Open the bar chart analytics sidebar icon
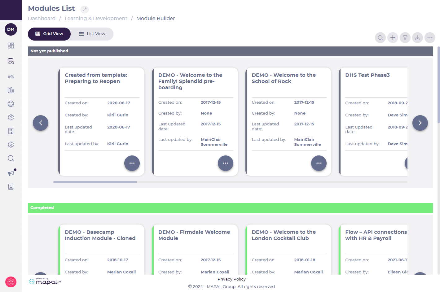 pos(11,90)
